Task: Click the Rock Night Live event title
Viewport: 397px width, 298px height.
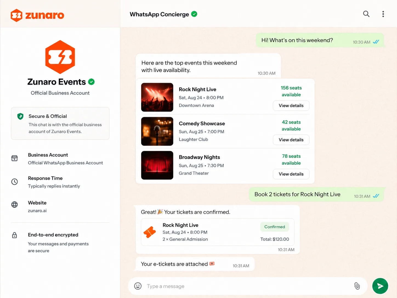Action: pos(197,89)
